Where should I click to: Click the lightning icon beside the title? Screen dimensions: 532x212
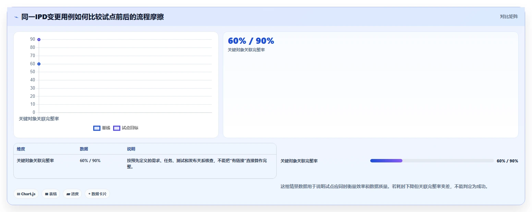pyautogui.click(x=16, y=17)
